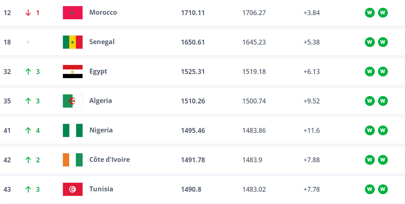Click the Nigeria flag icon
Screen dimensions: 405x204
tap(73, 130)
